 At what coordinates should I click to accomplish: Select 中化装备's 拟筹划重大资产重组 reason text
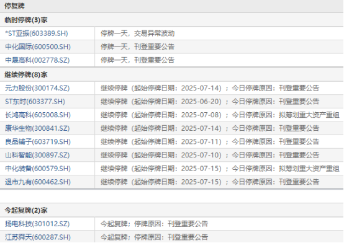coord(220,169)
